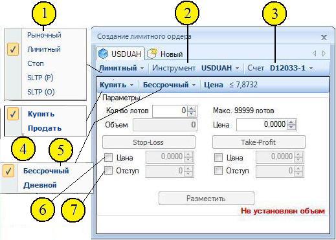Click the star icon on Новый tab

pyautogui.click(x=152, y=54)
